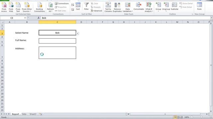This screenshot has width=213, height=119.
Task: Expand the Name Box dropdown
Action: 25,18
